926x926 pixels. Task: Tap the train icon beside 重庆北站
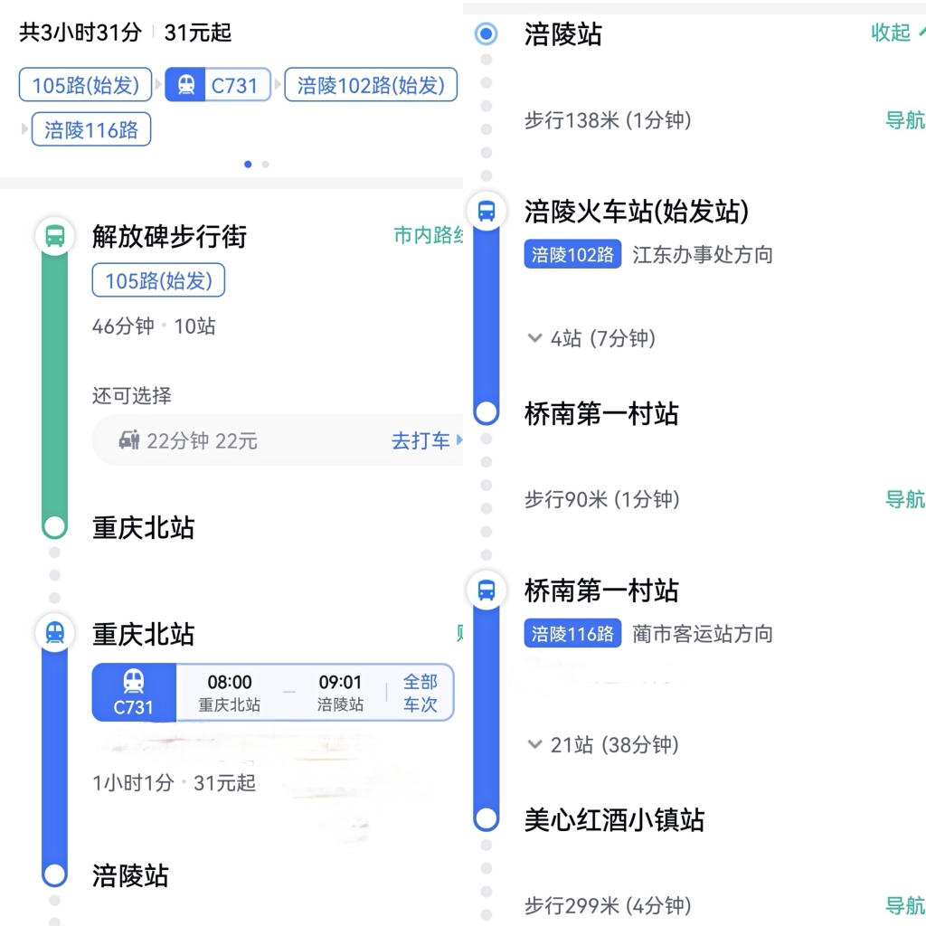pyautogui.click(x=55, y=633)
